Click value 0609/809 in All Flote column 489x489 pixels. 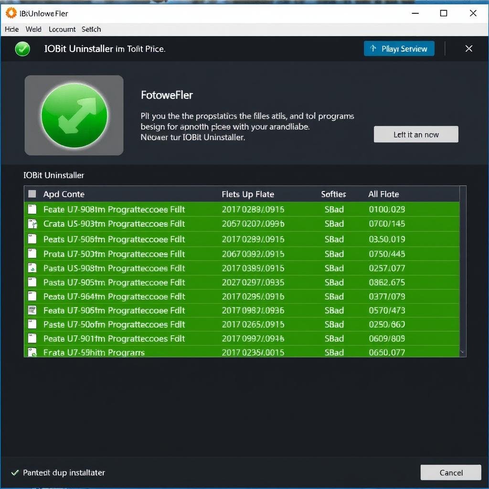[x=387, y=339]
